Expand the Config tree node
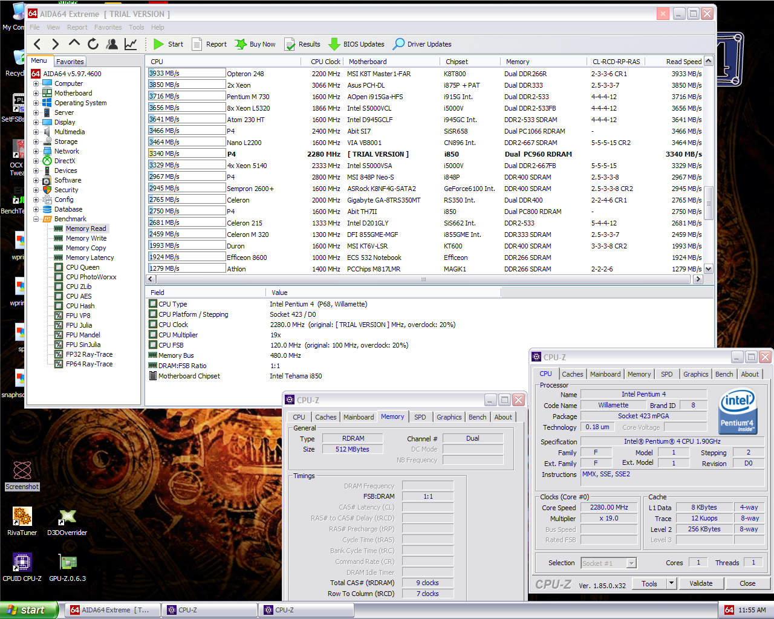774x619 pixels. [36, 199]
